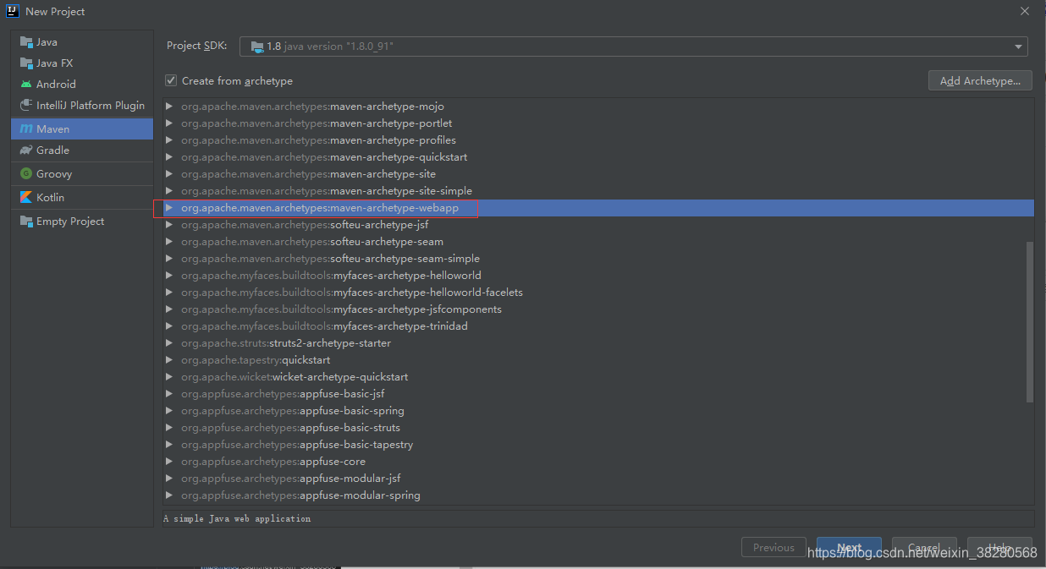Select Empty Project type
1046x569 pixels.
tap(82, 221)
